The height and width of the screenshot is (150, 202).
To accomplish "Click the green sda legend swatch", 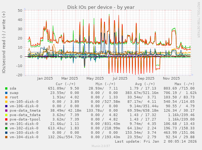I will (x=6, y=88).
